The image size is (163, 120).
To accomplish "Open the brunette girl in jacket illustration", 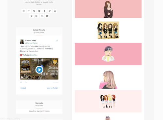I will [x=108, y=9].
